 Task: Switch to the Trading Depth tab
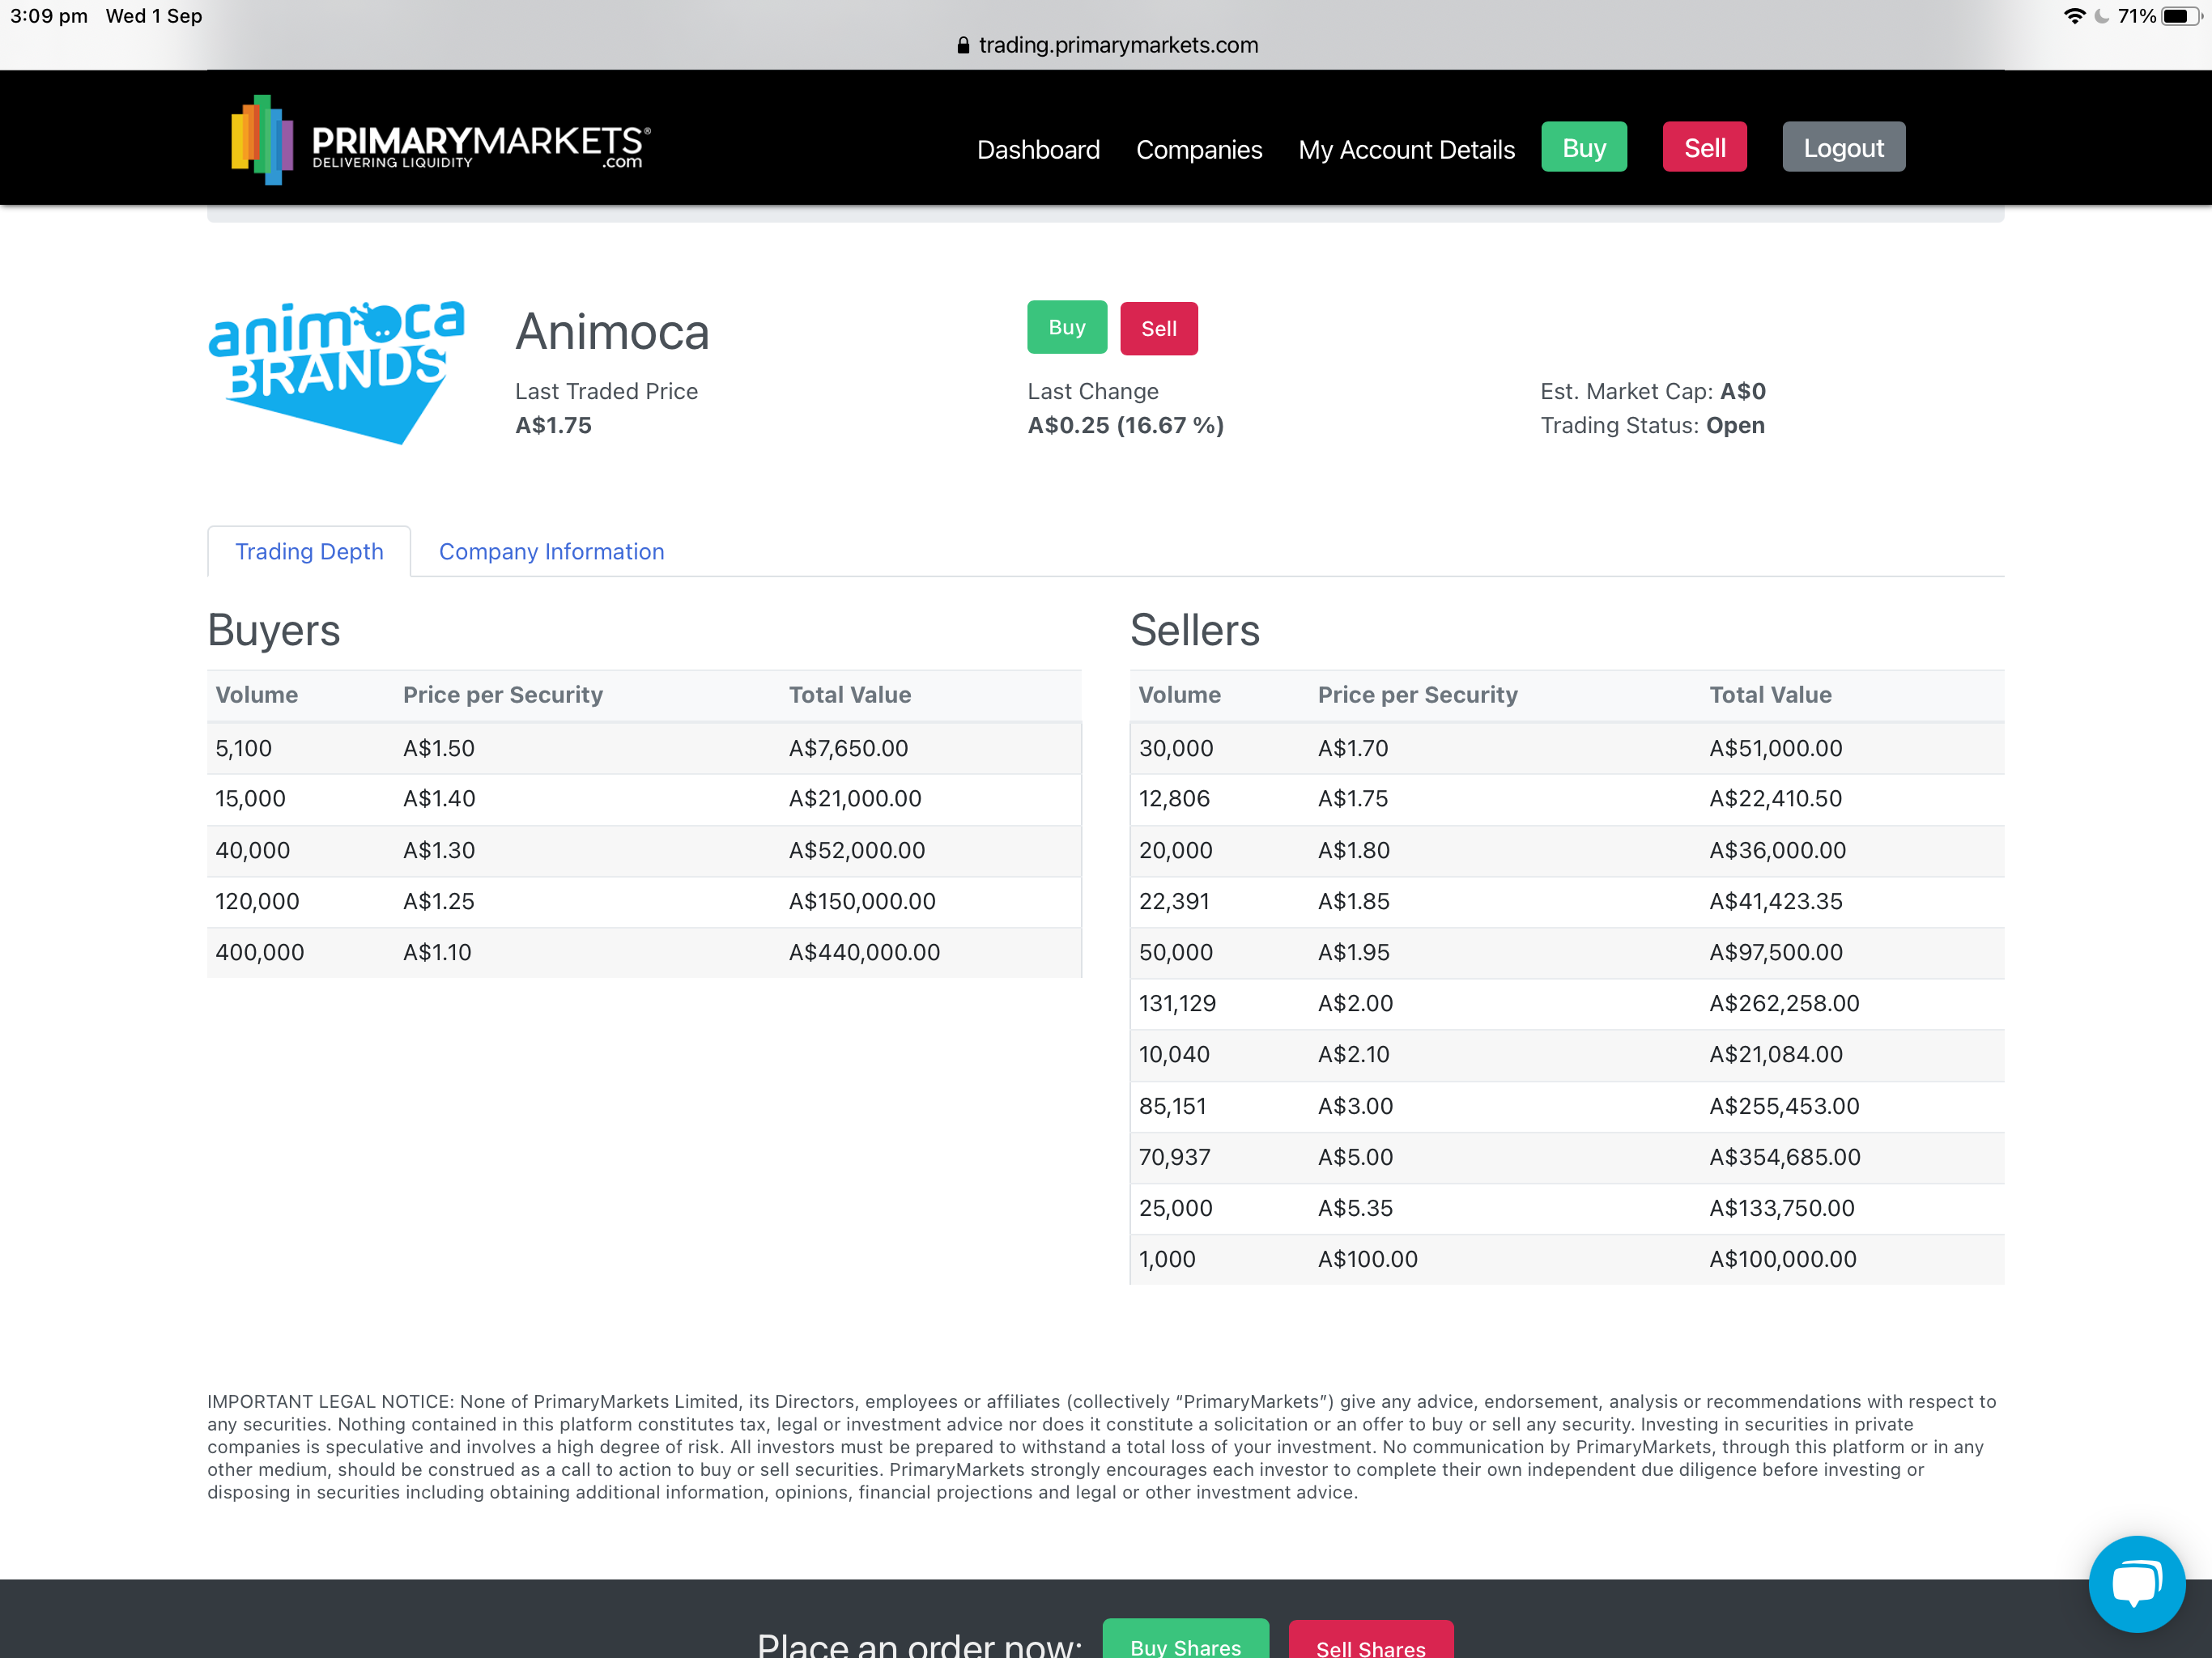pyautogui.click(x=309, y=551)
